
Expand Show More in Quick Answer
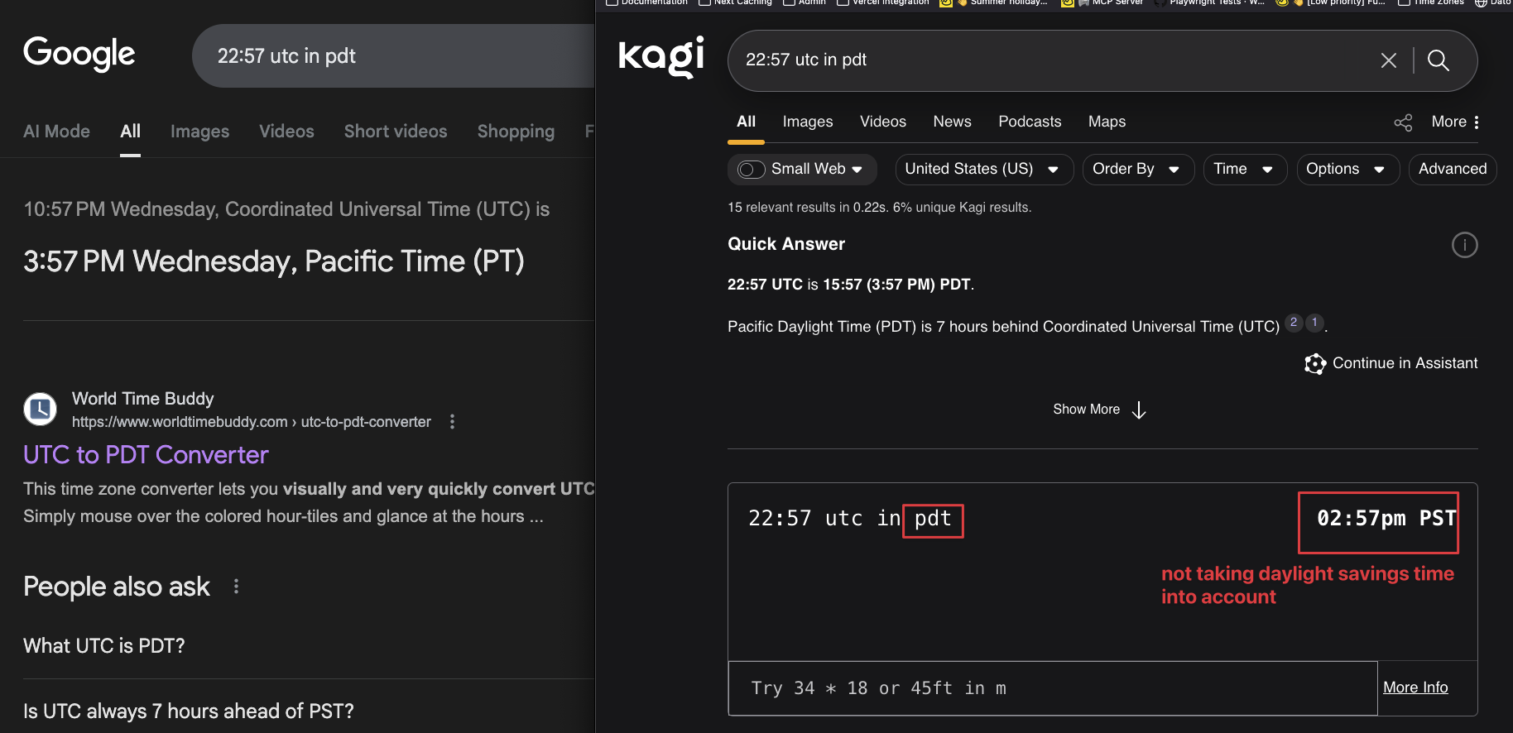pyautogui.click(x=1099, y=410)
